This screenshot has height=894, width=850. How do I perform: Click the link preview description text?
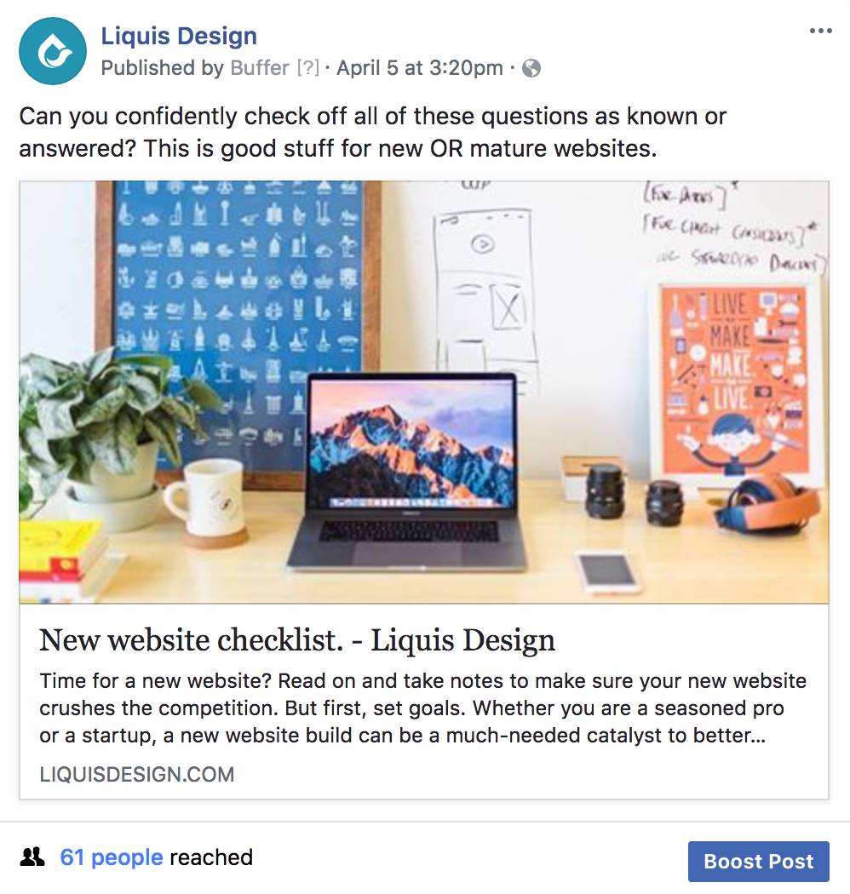click(422, 708)
